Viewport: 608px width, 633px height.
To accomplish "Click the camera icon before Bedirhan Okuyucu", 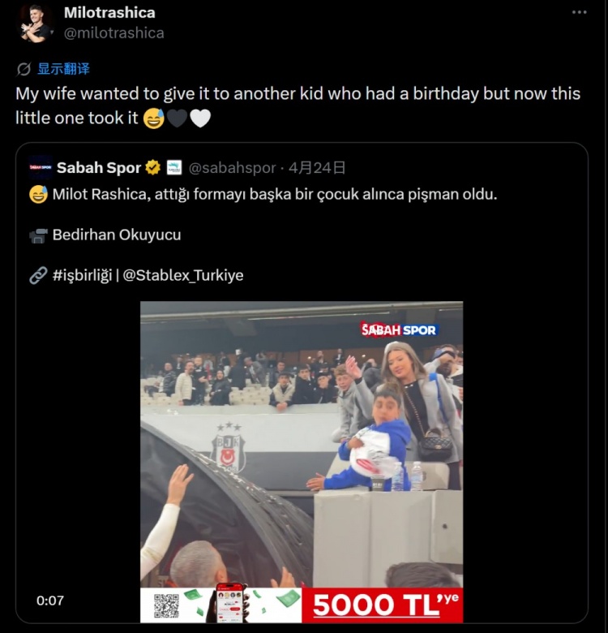I will pos(38,235).
